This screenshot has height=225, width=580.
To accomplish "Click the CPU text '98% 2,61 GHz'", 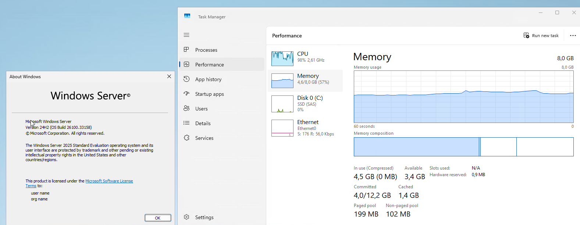I will click(x=311, y=60).
